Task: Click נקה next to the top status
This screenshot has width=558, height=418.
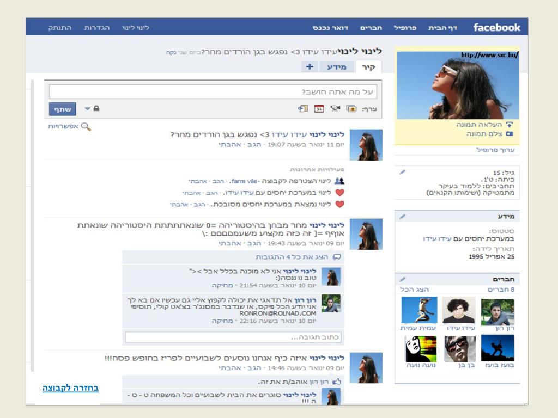Action: tap(171, 53)
